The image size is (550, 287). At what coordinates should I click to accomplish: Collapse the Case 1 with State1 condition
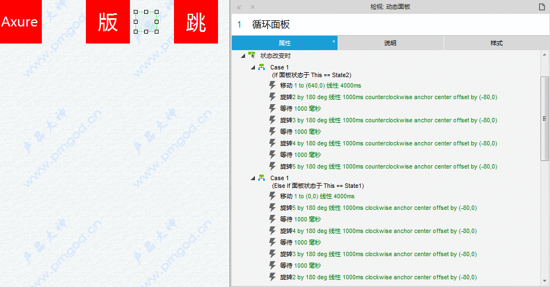coord(253,178)
